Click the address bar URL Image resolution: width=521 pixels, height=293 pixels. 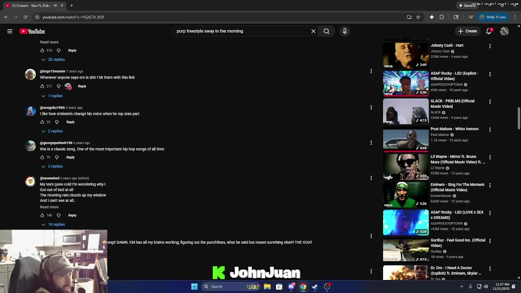73,17
